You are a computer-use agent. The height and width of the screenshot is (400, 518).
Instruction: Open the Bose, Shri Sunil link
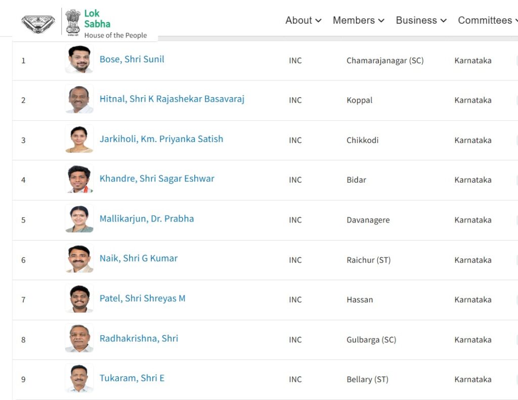(x=132, y=59)
